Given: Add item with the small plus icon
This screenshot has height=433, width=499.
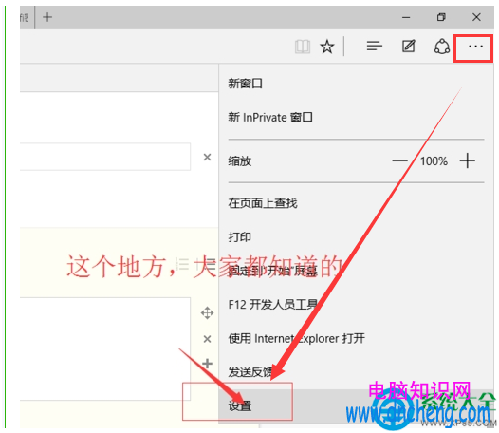Looking at the screenshot, I should [207, 364].
